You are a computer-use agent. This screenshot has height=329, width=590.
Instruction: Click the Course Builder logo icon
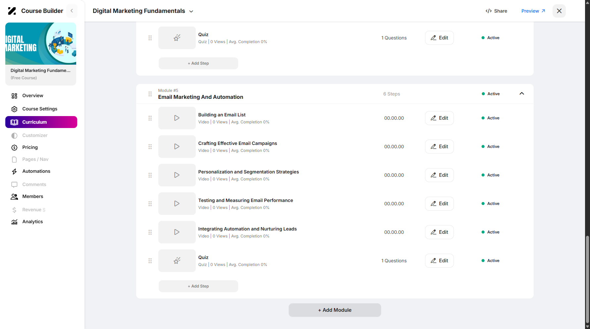coord(12,11)
